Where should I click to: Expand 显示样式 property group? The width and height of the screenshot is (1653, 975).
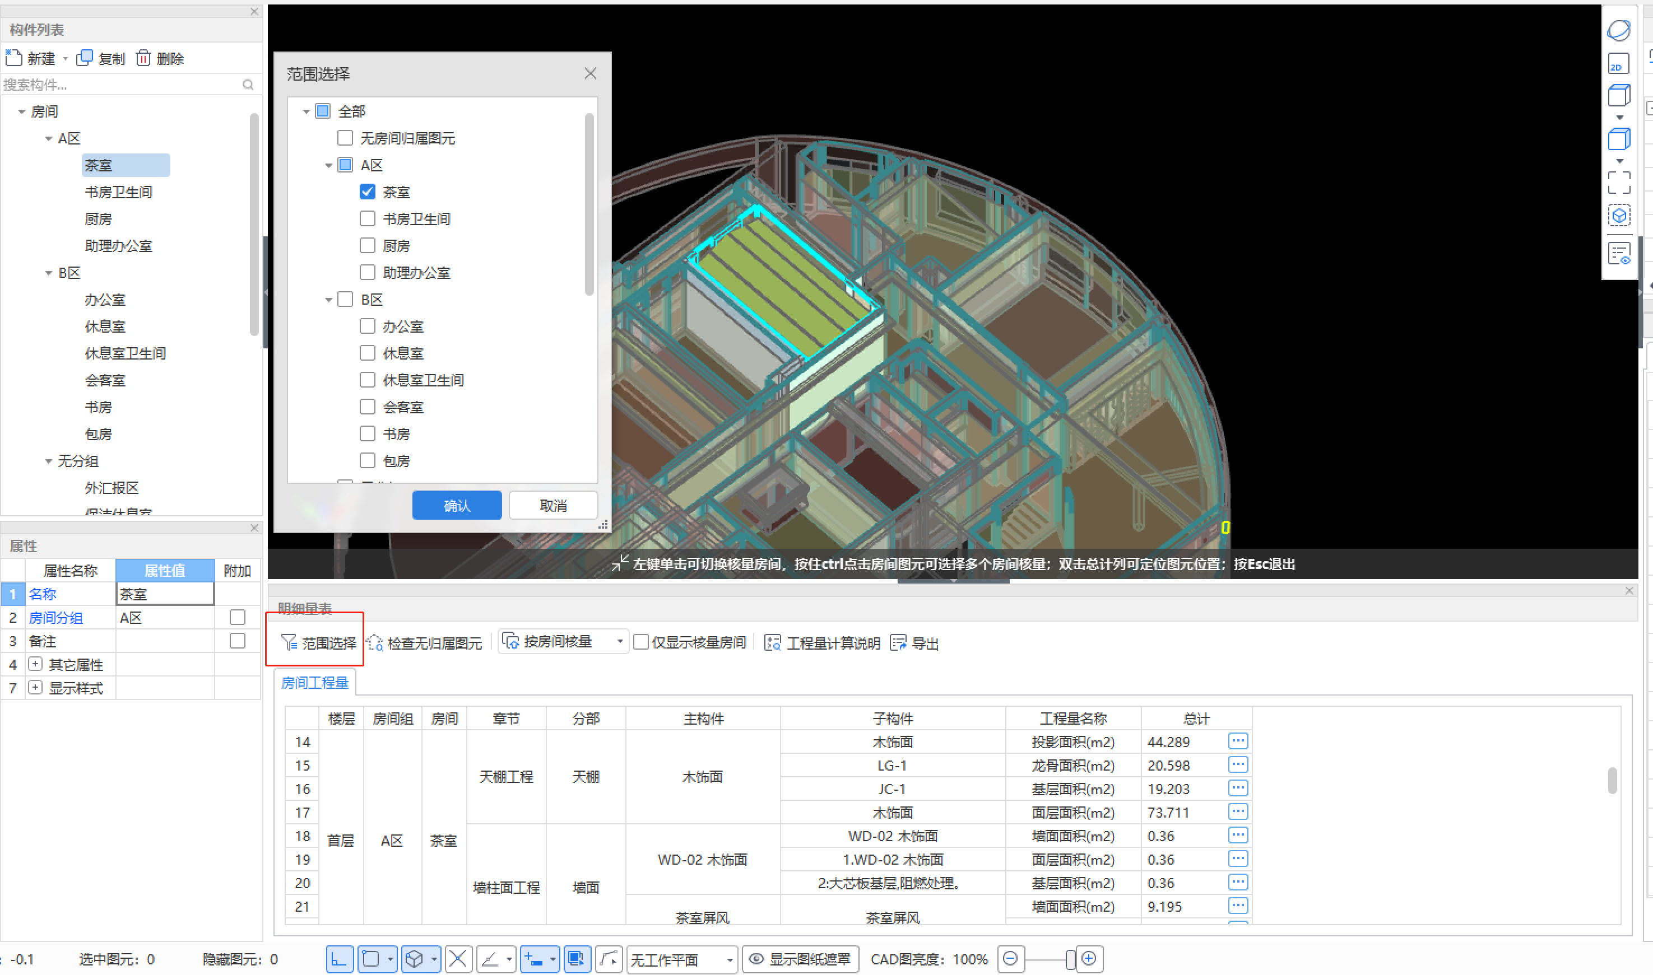(35, 688)
